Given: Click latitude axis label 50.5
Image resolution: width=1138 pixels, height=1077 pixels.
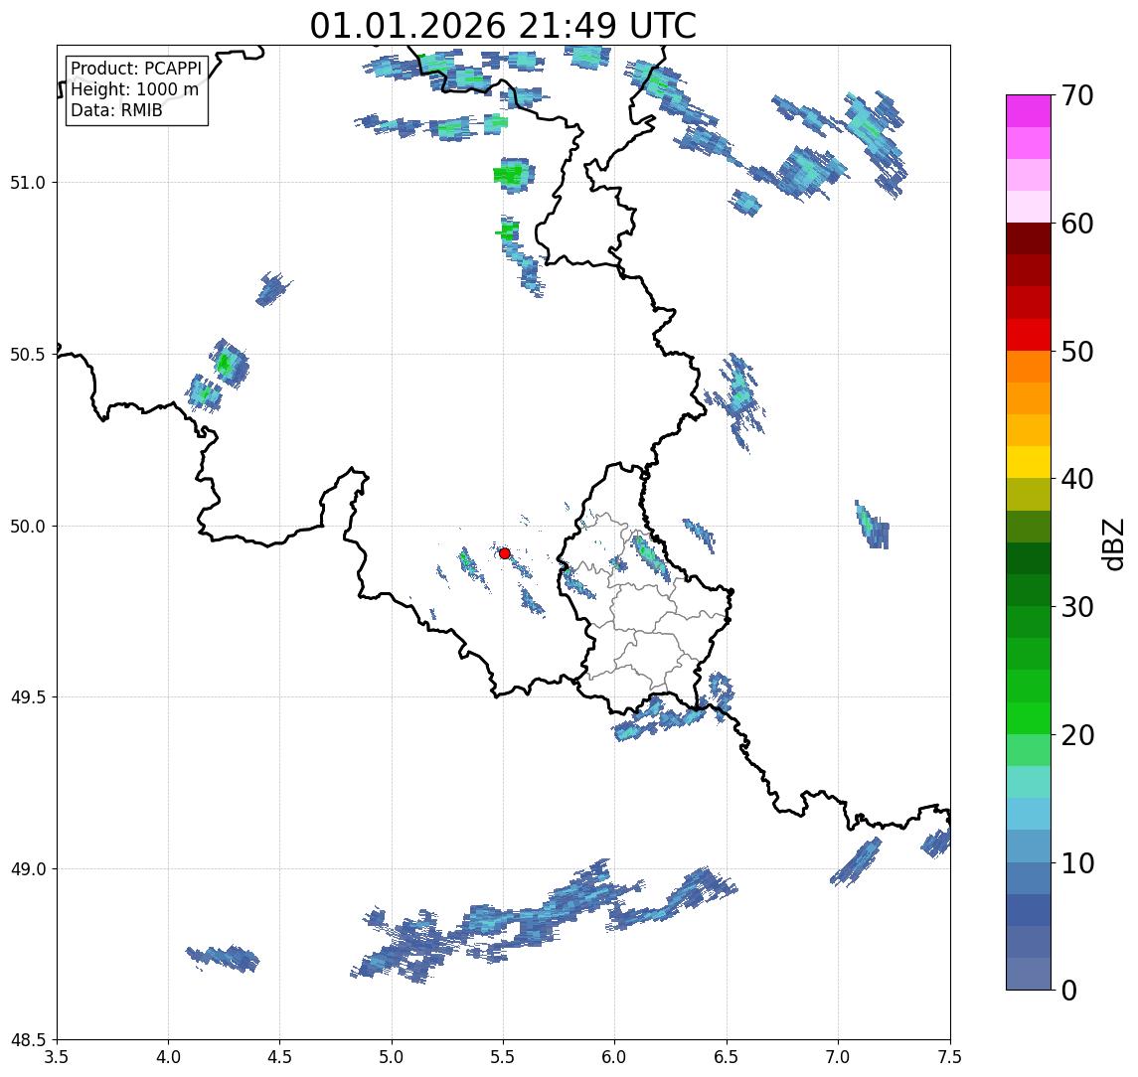Looking at the screenshot, I should tap(28, 355).
